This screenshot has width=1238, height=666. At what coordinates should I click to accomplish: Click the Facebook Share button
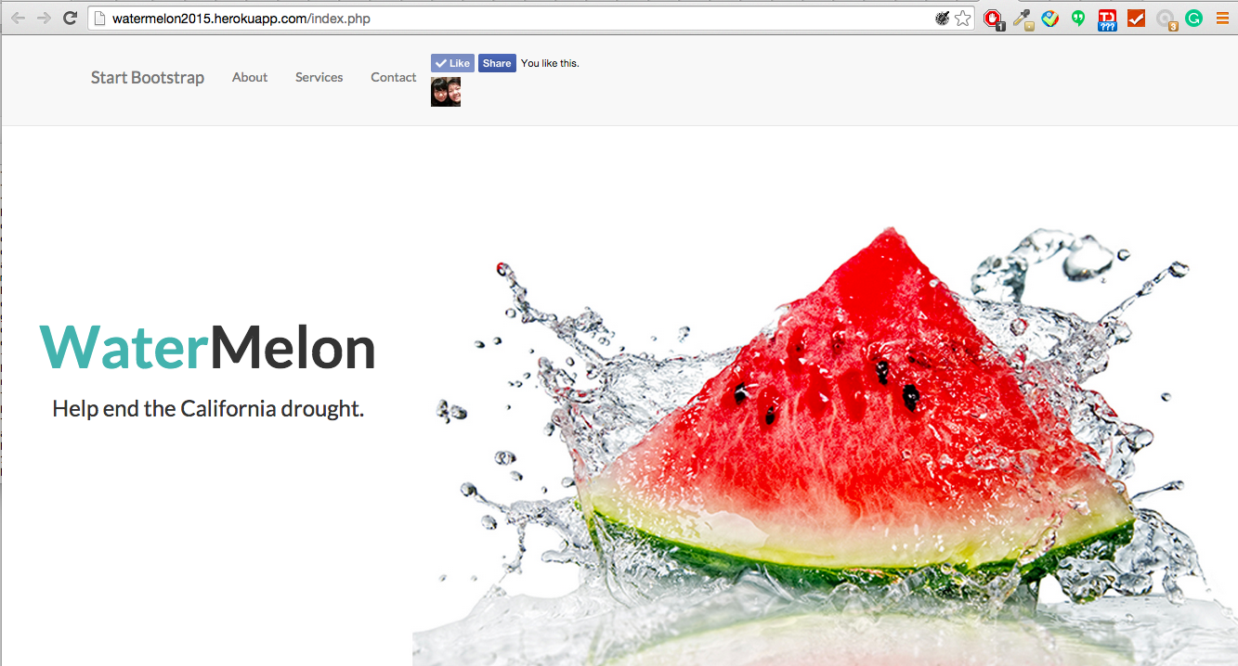(x=497, y=63)
